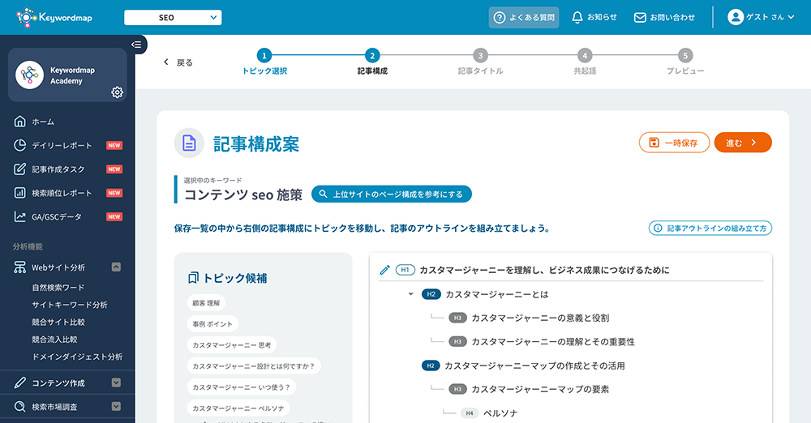The image size is (811, 423).
Task: Click H3 badge of カスタマージャーニーの理解とその重要性
Action: pyautogui.click(x=457, y=342)
